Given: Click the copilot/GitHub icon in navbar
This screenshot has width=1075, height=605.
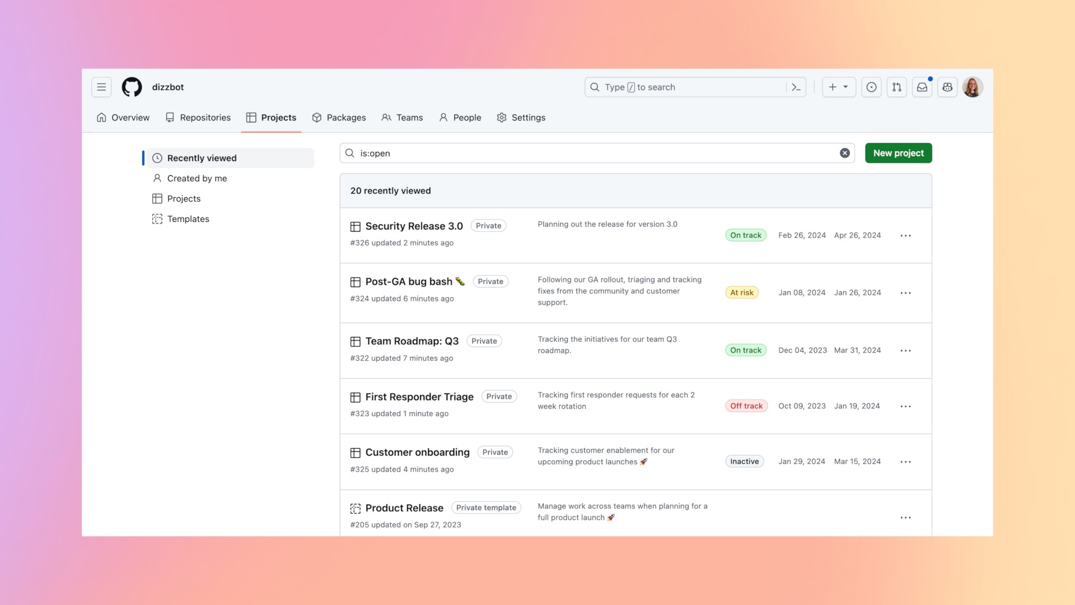Looking at the screenshot, I should (x=947, y=86).
